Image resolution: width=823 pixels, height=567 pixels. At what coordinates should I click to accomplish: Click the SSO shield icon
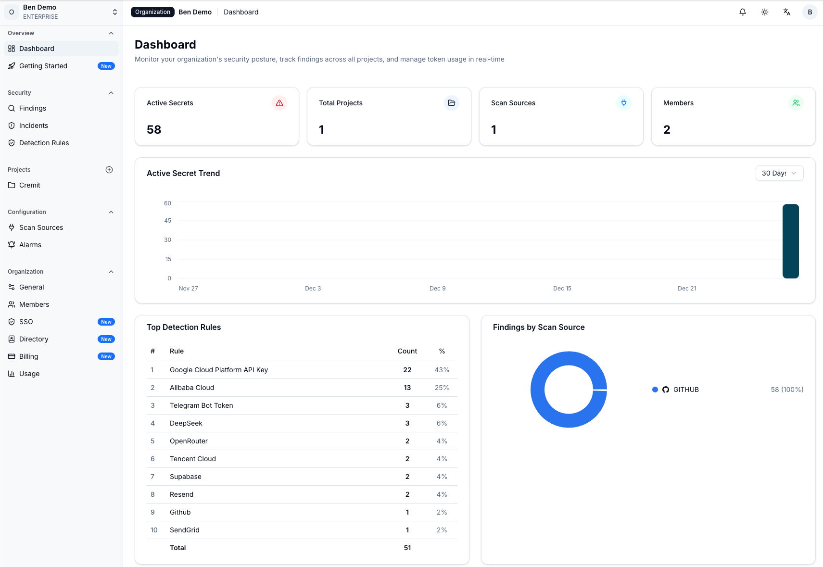[12, 322]
